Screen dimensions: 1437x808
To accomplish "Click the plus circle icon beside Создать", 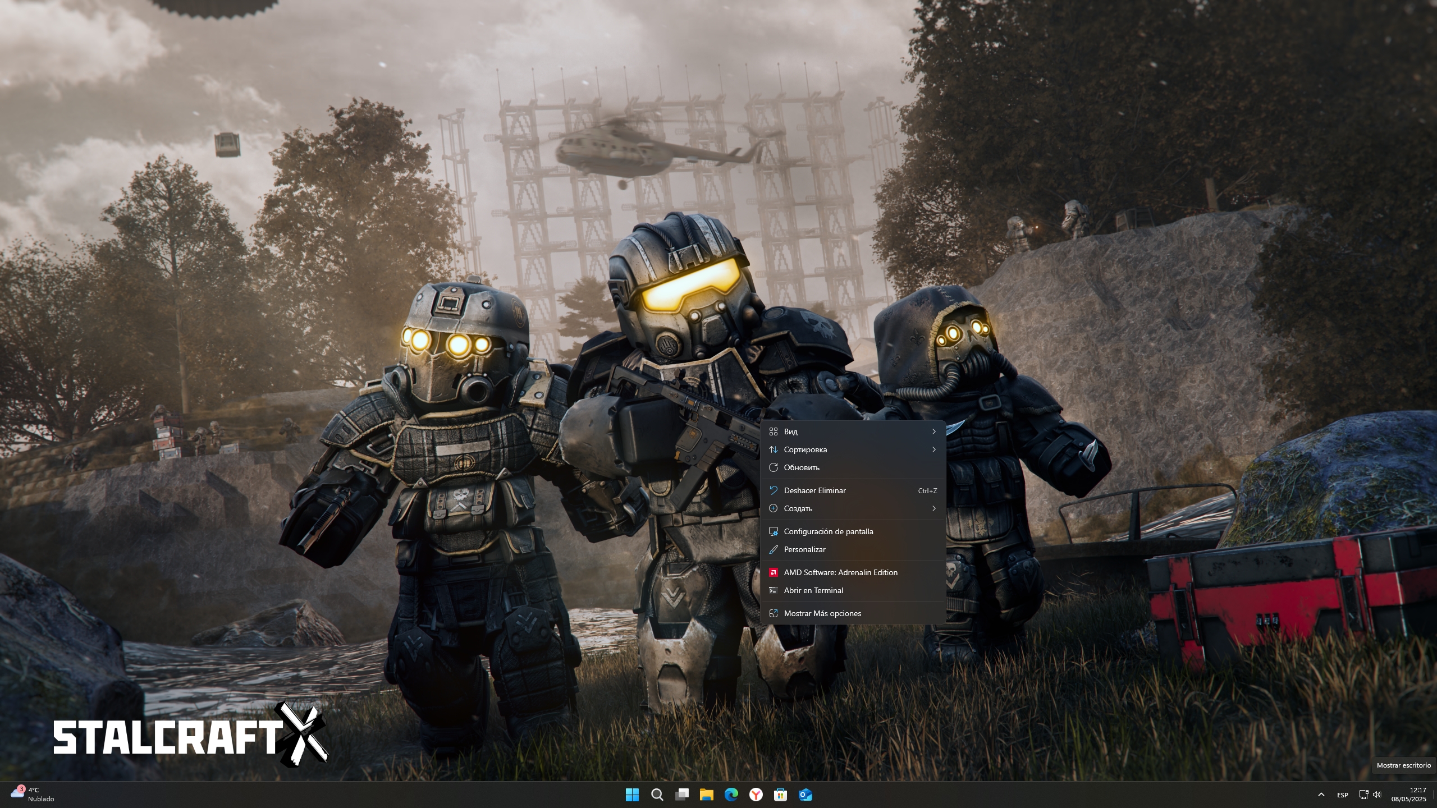I will [x=773, y=508].
